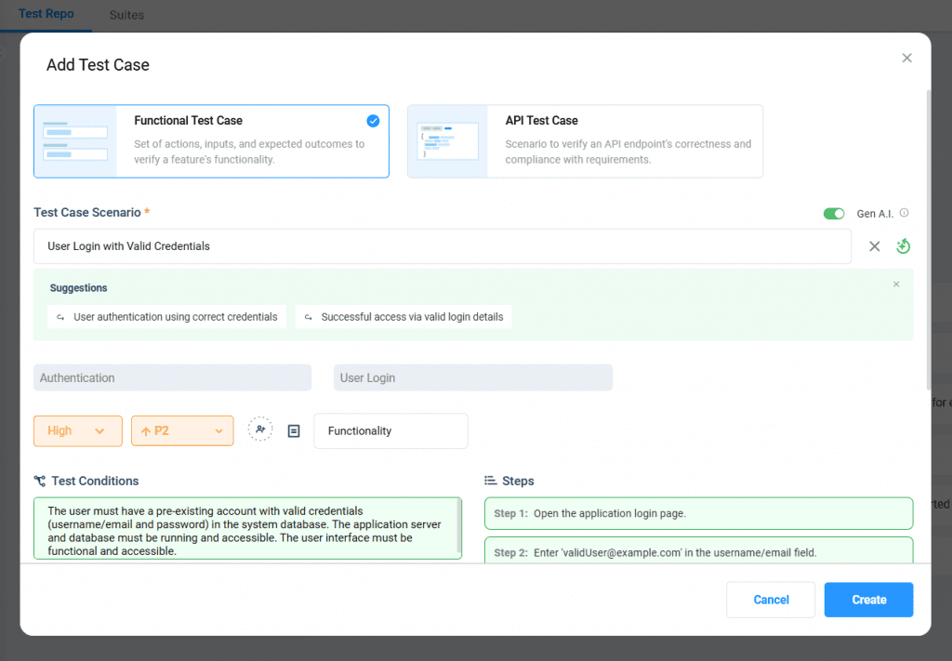
Task: Click the test type document icon
Action: point(294,431)
